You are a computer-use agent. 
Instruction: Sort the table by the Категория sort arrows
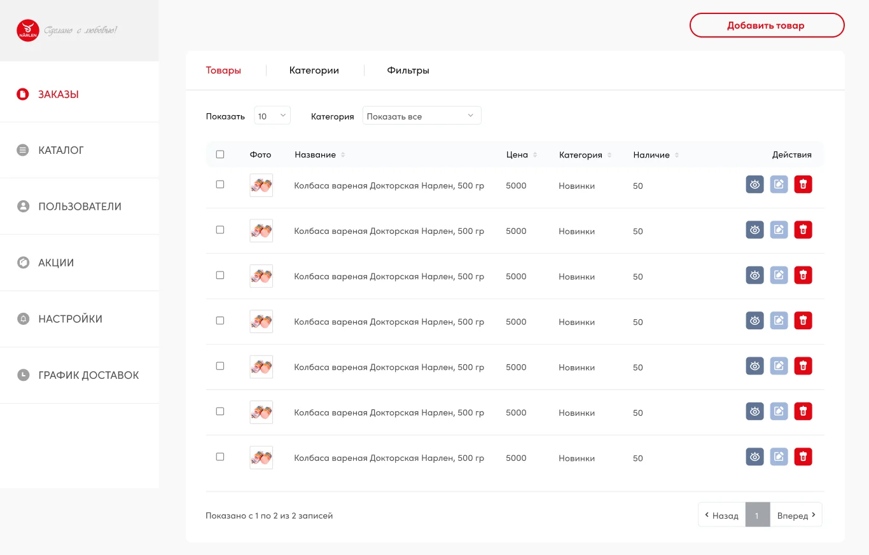click(609, 155)
